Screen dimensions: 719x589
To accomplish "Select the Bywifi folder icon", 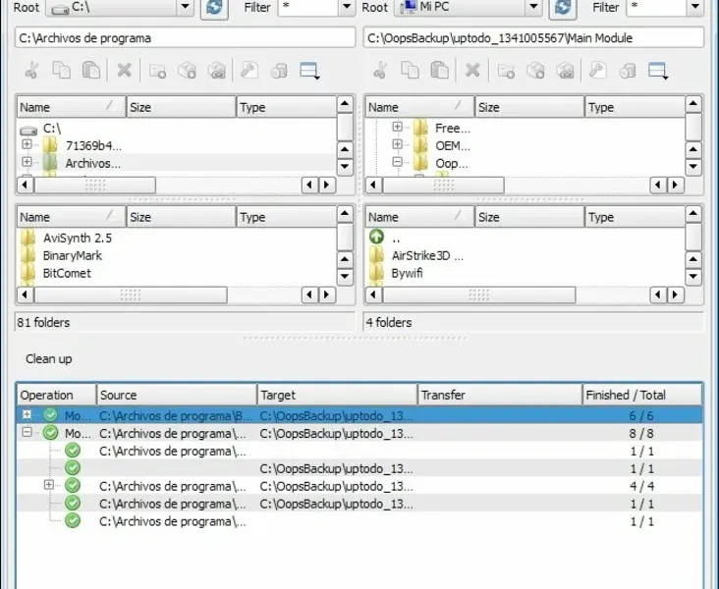I will pos(376,273).
